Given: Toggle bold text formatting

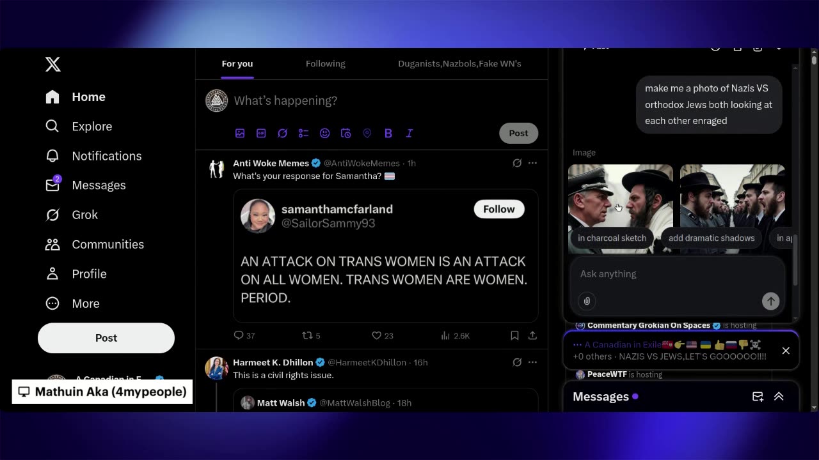Looking at the screenshot, I should point(388,133).
